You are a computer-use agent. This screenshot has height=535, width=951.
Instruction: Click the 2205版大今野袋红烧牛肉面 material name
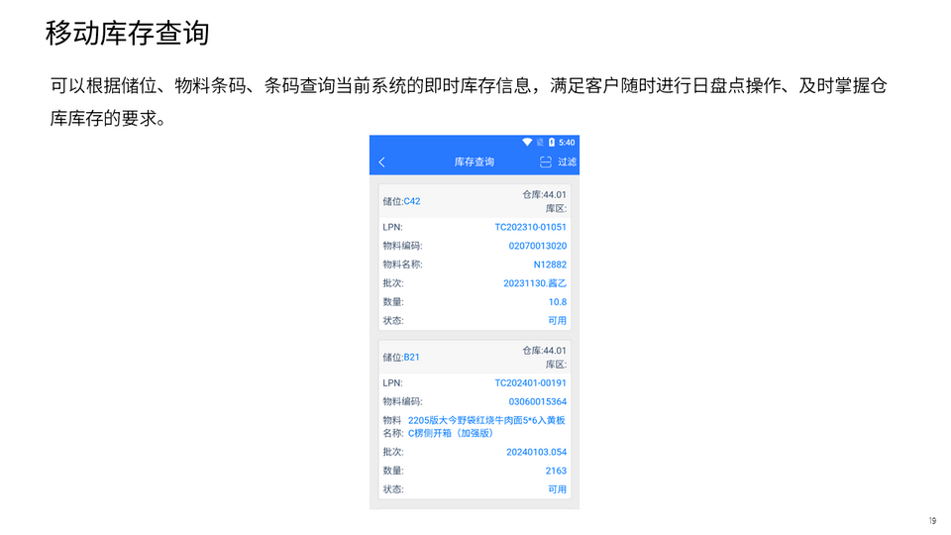coord(485,427)
